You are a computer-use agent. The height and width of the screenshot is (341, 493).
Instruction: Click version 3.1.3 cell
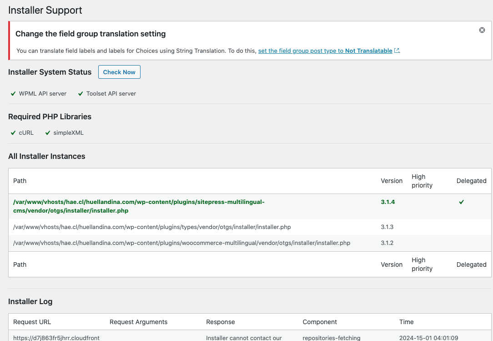click(387, 227)
